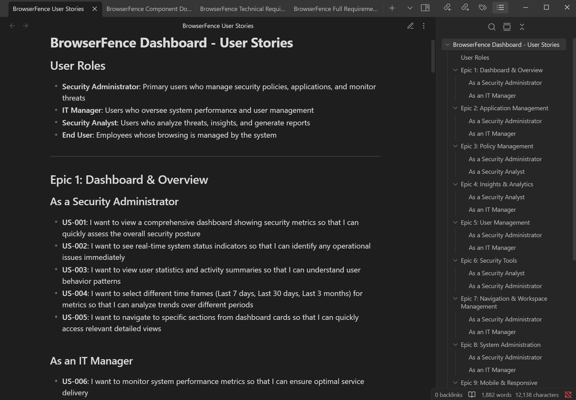Click the sync error icon in the status bar
The width and height of the screenshot is (576, 400).
pyautogui.click(x=568, y=395)
